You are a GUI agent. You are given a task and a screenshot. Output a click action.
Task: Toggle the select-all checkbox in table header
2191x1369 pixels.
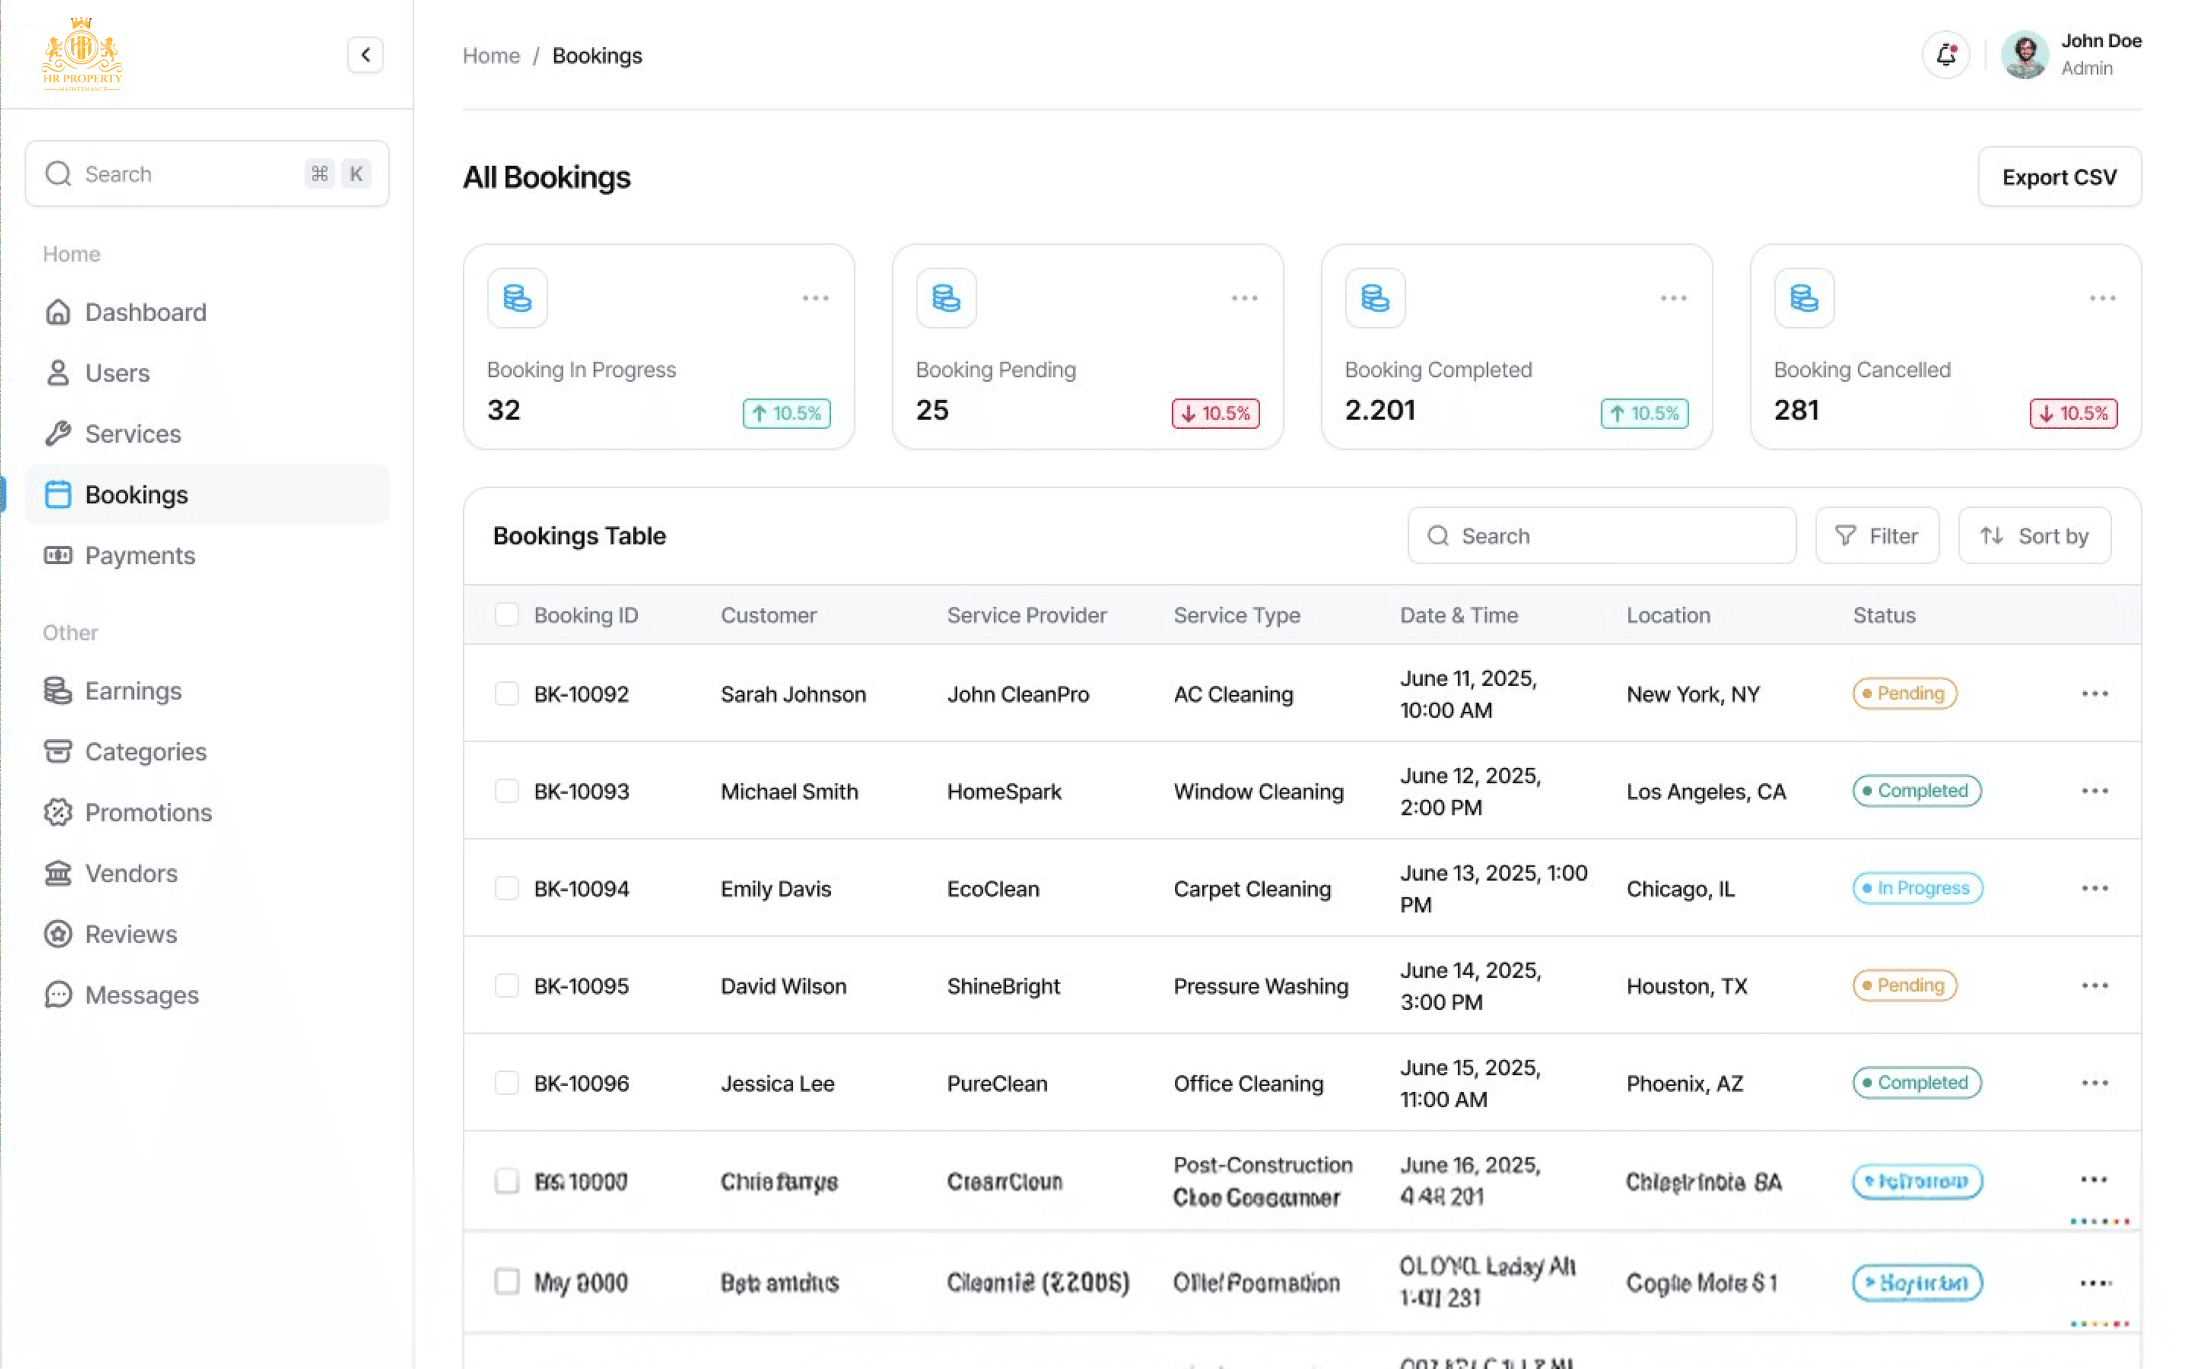[x=507, y=615]
